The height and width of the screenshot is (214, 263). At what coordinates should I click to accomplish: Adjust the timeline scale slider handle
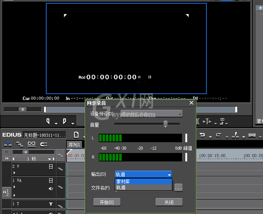[25, 152]
